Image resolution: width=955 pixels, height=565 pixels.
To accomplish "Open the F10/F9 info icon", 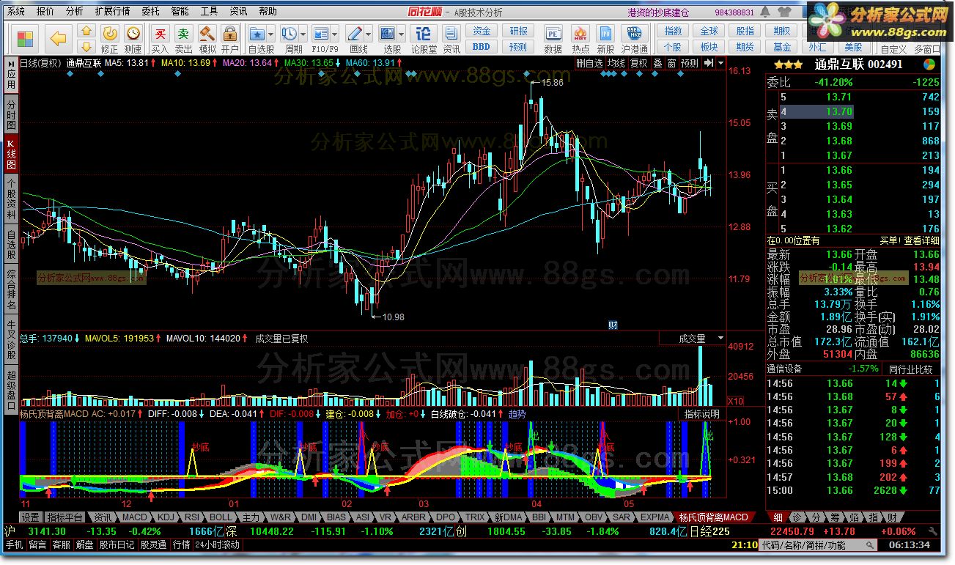I will [320, 34].
